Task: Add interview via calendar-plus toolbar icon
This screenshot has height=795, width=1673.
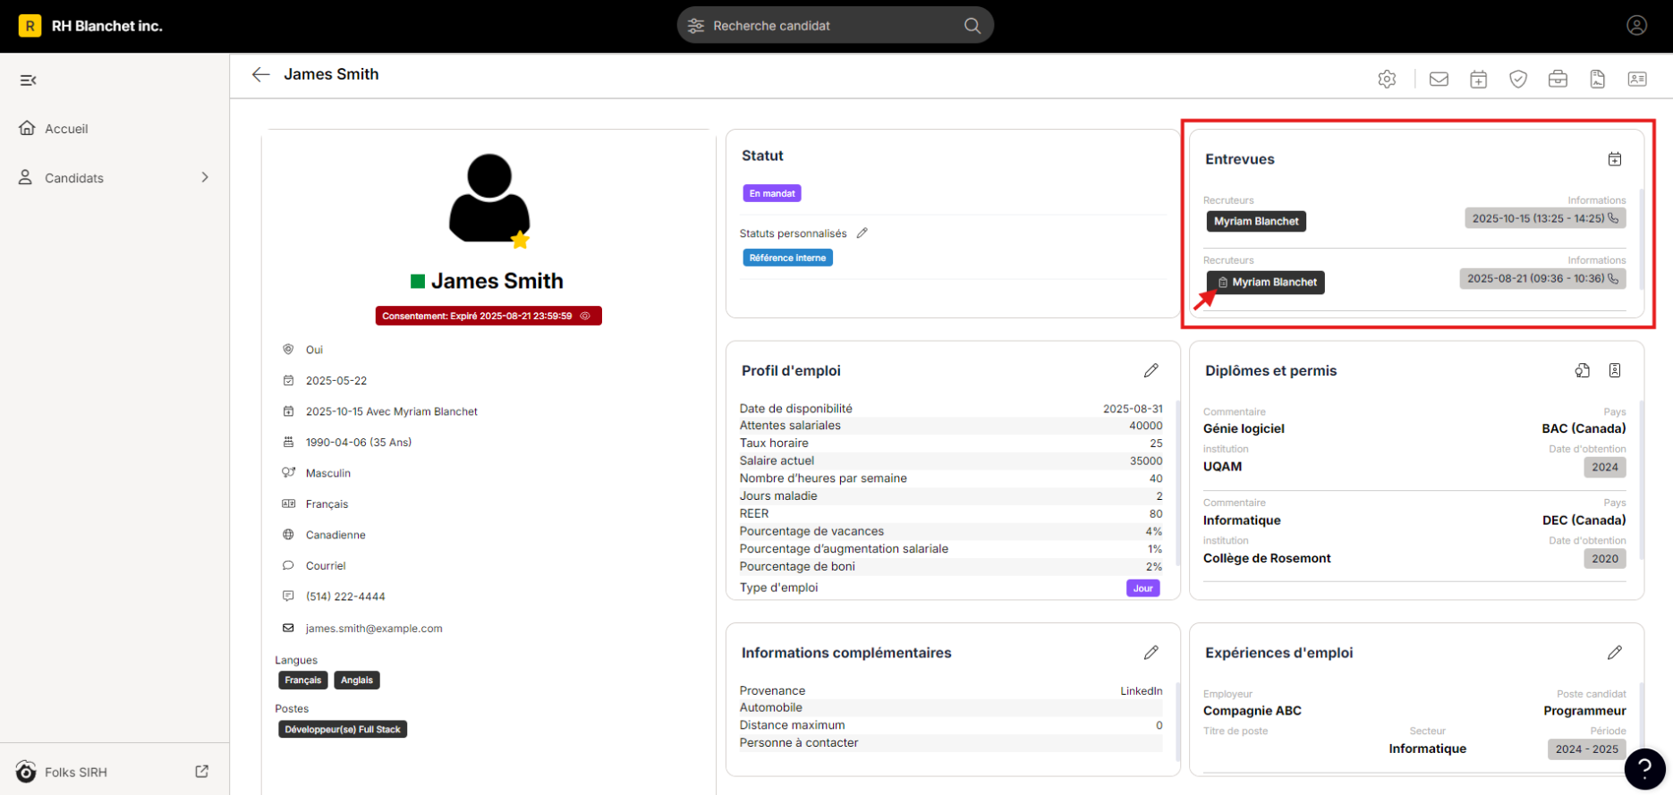Action: (x=1478, y=80)
